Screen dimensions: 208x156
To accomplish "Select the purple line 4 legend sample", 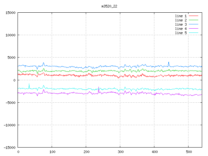I will pyautogui.click(x=193, y=29).
